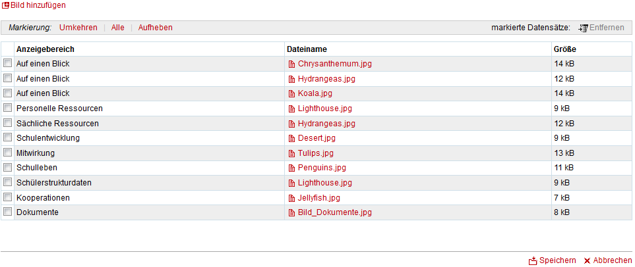Click the file icon beside Koala.jpg
635x267 pixels.
pyautogui.click(x=291, y=94)
